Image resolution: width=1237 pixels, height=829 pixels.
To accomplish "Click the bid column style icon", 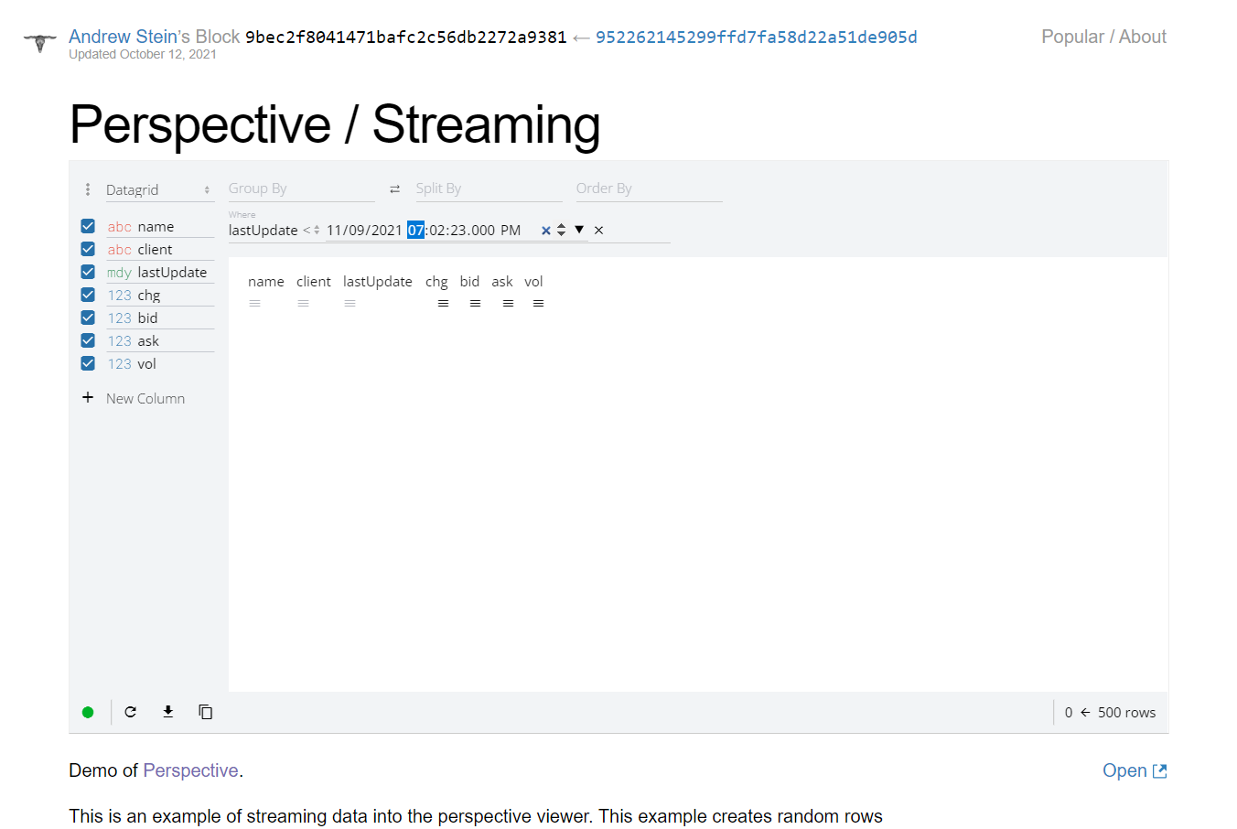I will click(x=475, y=304).
